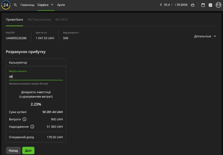Screen dimensions: 223x155
Task: Expand the Сервіси dropdown arrow
Action: (x=52, y=5)
